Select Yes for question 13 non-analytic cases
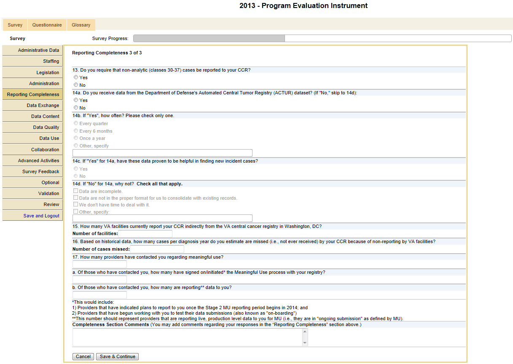The height and width of the screenshot is (364, 513). (76, 78)
